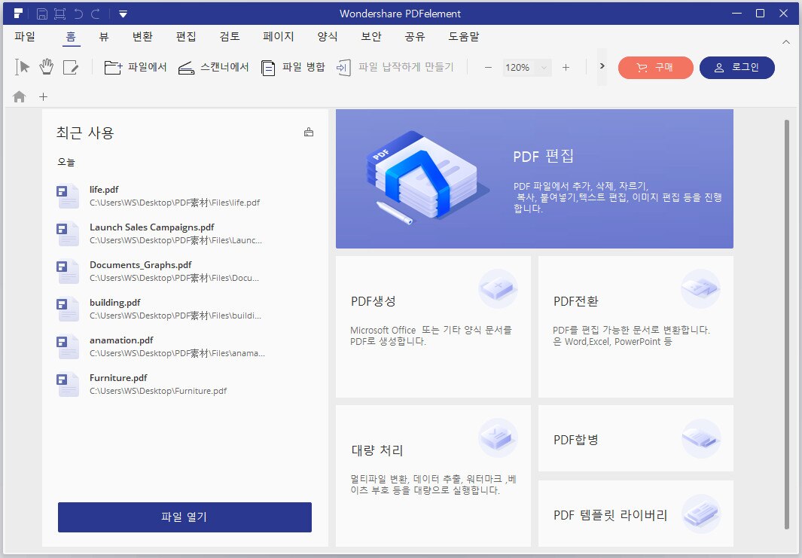The image size is (802, 558).
Task: Click the 로그인 login button
Action: [737, 68]
